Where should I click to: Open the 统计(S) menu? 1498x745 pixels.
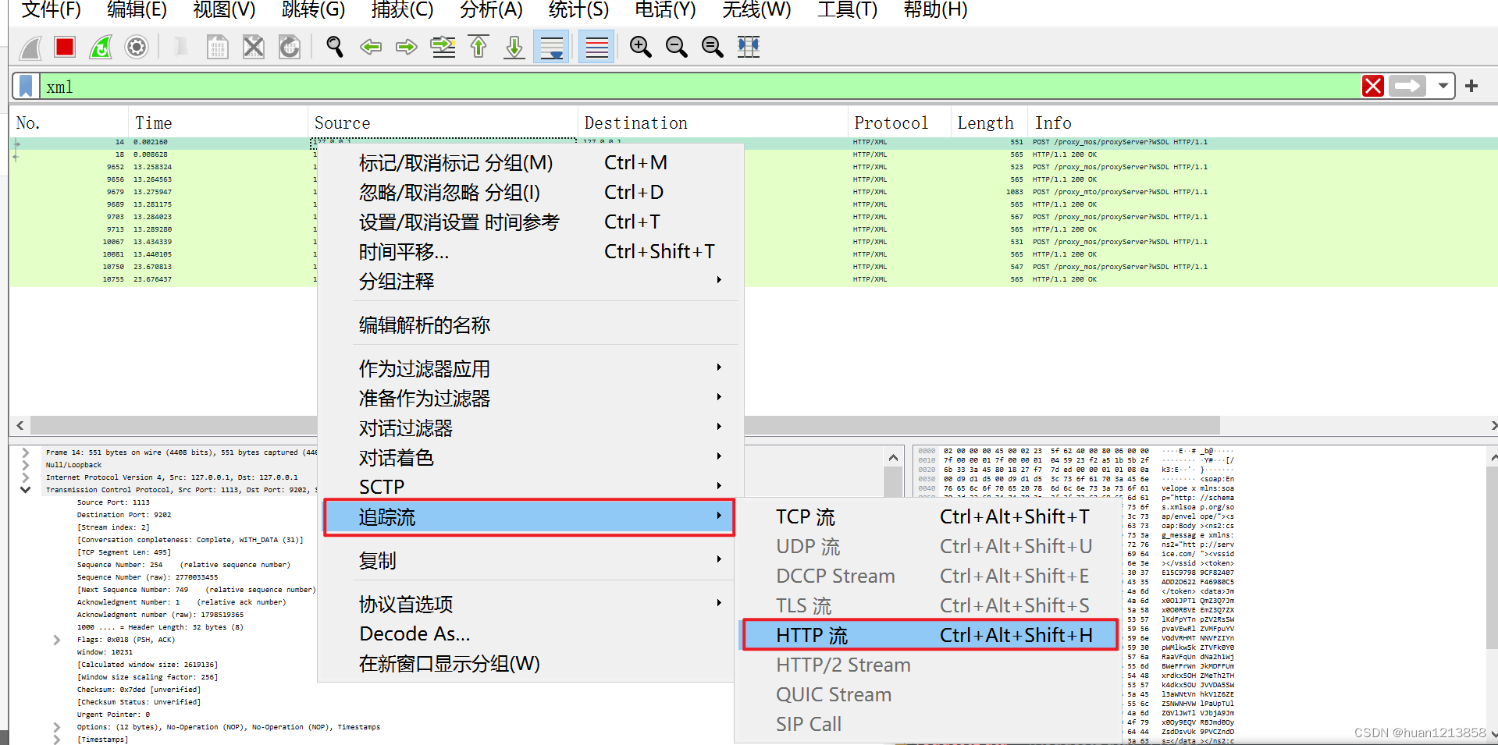coord(578,9)
